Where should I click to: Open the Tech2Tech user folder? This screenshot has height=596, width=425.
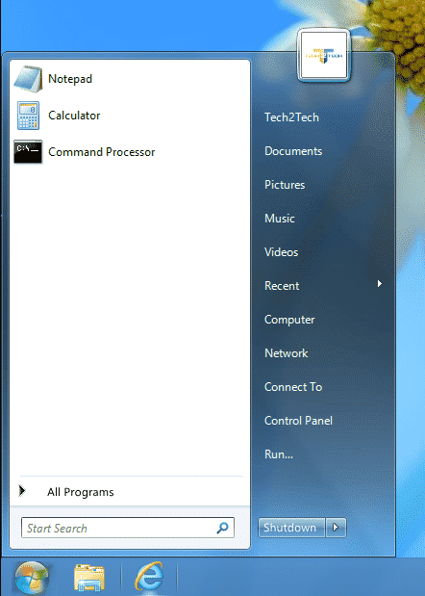pyautogui.click(x=291, y=117)
